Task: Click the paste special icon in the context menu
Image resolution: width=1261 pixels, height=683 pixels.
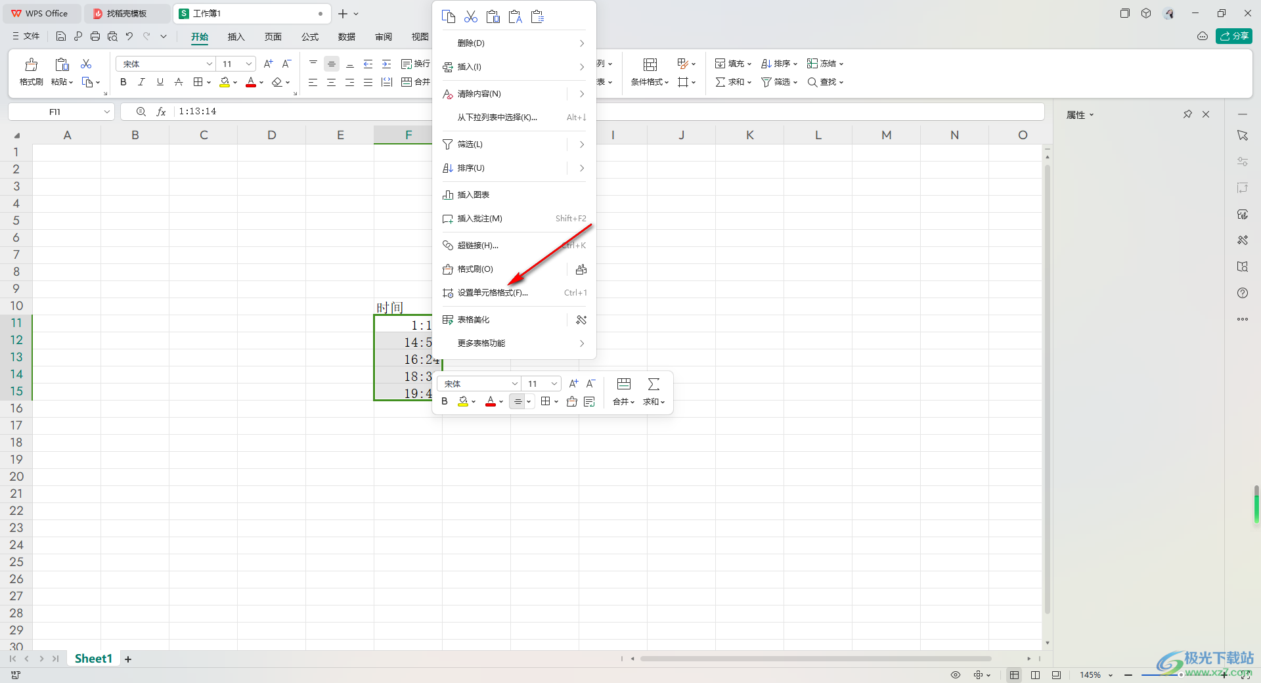Action: tap(538, 16)
